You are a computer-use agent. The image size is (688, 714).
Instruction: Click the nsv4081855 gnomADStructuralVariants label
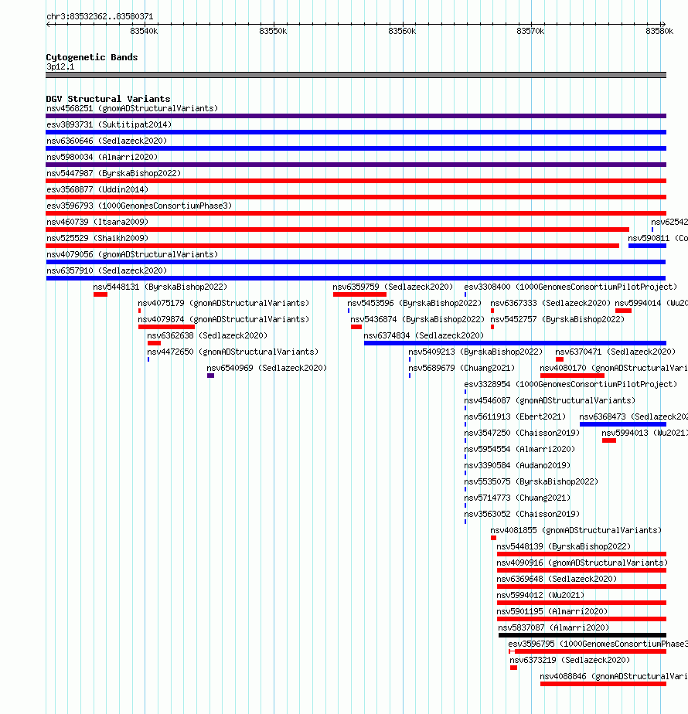[576, 531]
